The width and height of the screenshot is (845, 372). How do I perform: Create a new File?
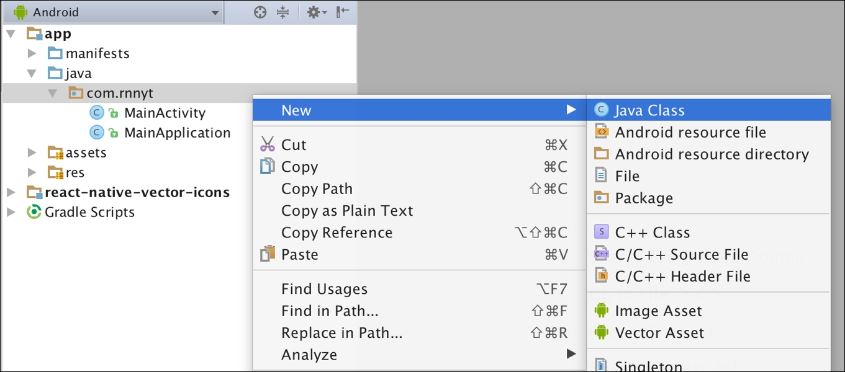pyautogui.click(x=708, y=176)
